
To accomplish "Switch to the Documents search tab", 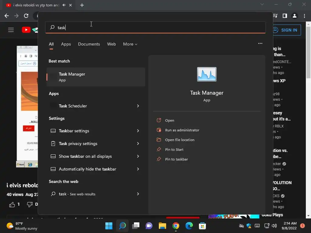I will click(x=89, y=44).
